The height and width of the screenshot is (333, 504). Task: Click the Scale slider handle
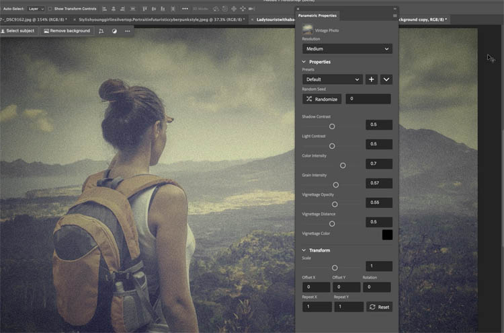(335, 268)
